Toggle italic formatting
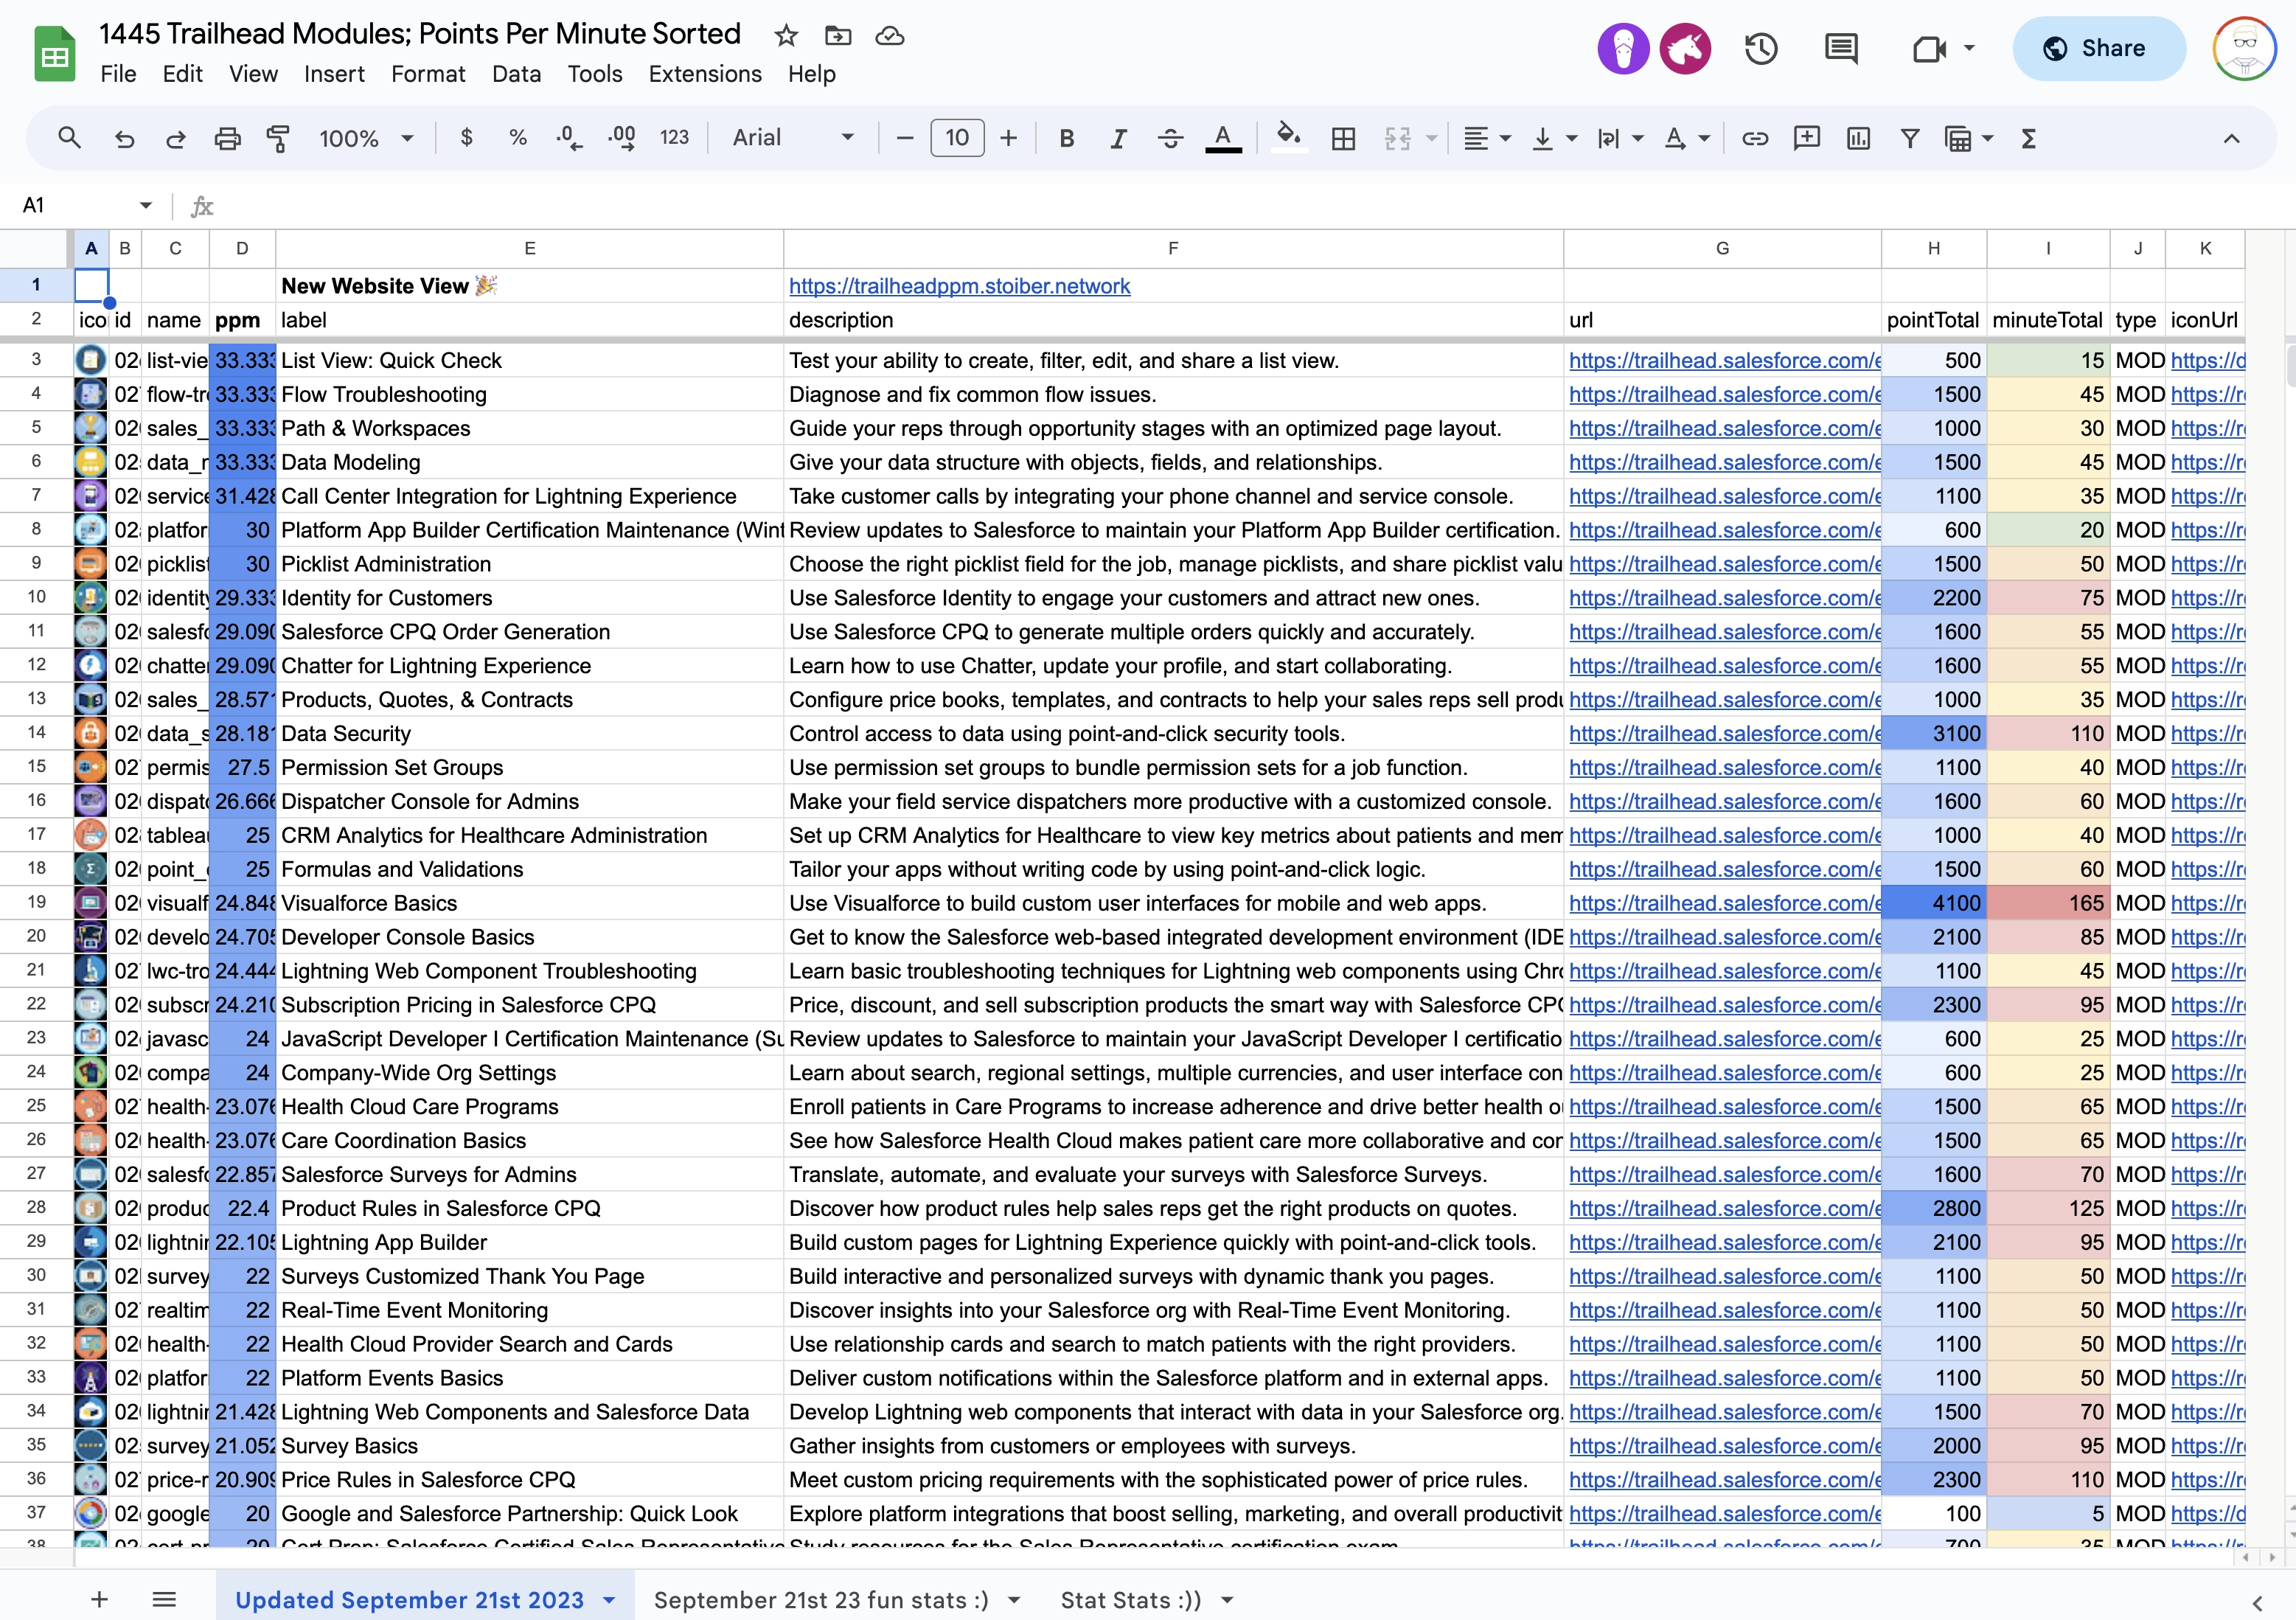This screenshot has width=2296, height=1620. point(1119,138)
